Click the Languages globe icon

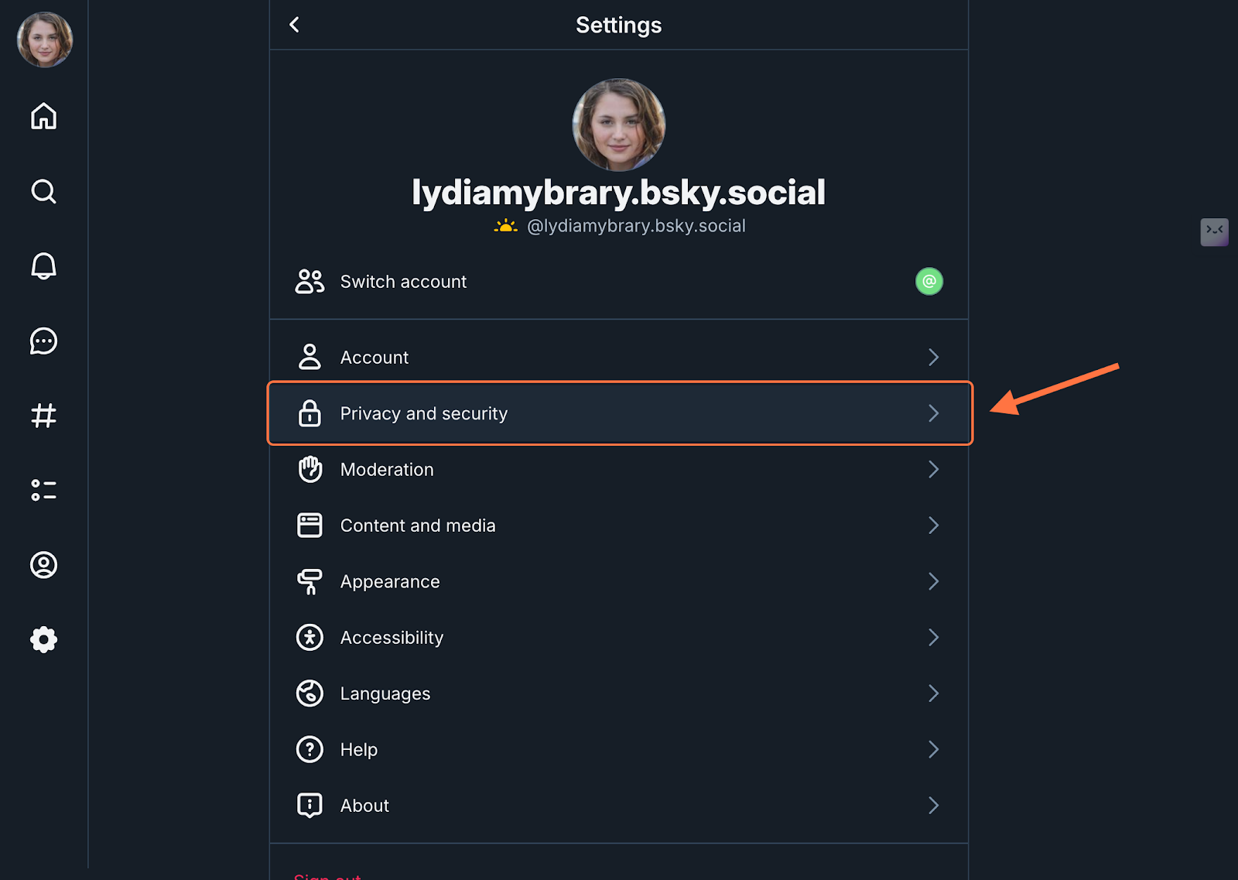pyautogui.click(x=309, y=693)
